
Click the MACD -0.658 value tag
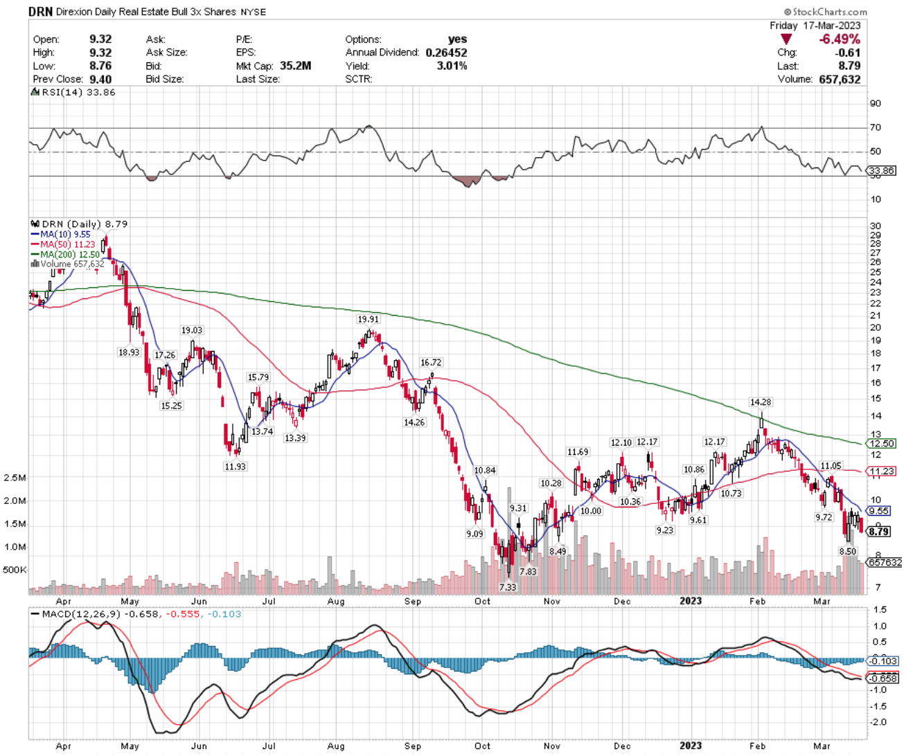click(x=883, y=678)
